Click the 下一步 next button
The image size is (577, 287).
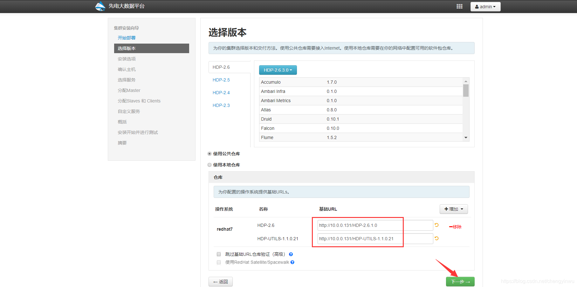[x=460, y=282]
